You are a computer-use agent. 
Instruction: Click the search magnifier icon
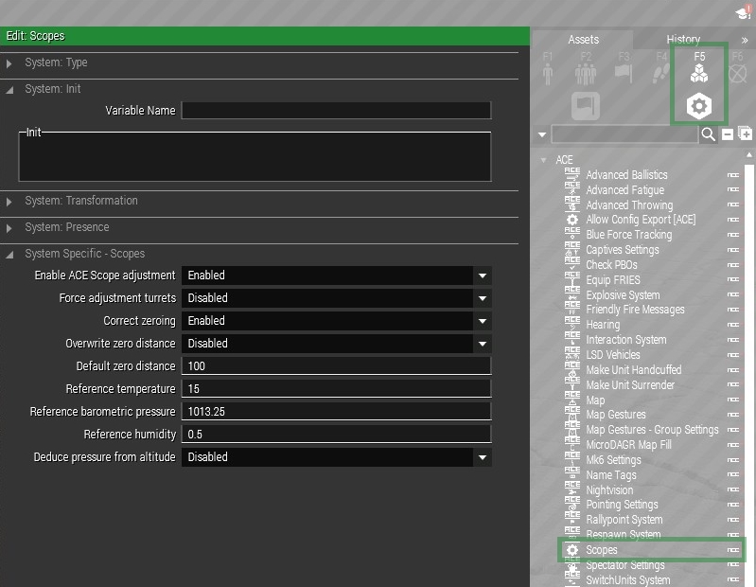pos(708,134)
